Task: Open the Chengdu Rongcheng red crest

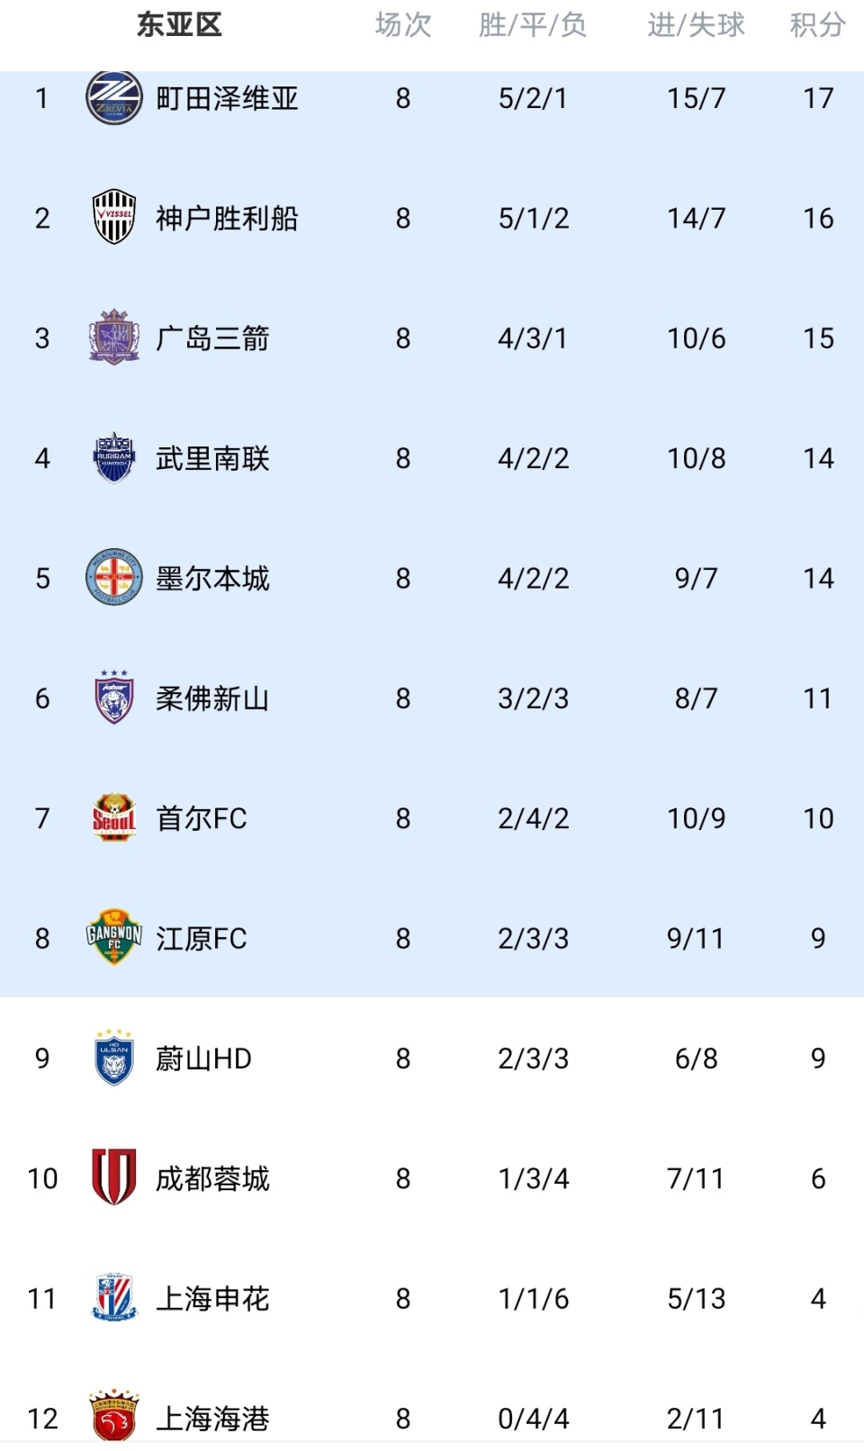Action: 114,1177
